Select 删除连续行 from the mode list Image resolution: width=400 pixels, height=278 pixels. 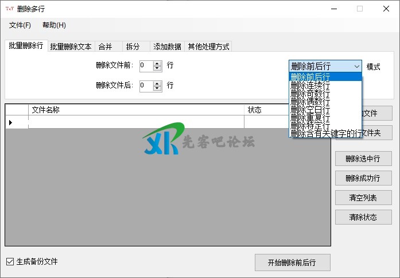[310, 85]
